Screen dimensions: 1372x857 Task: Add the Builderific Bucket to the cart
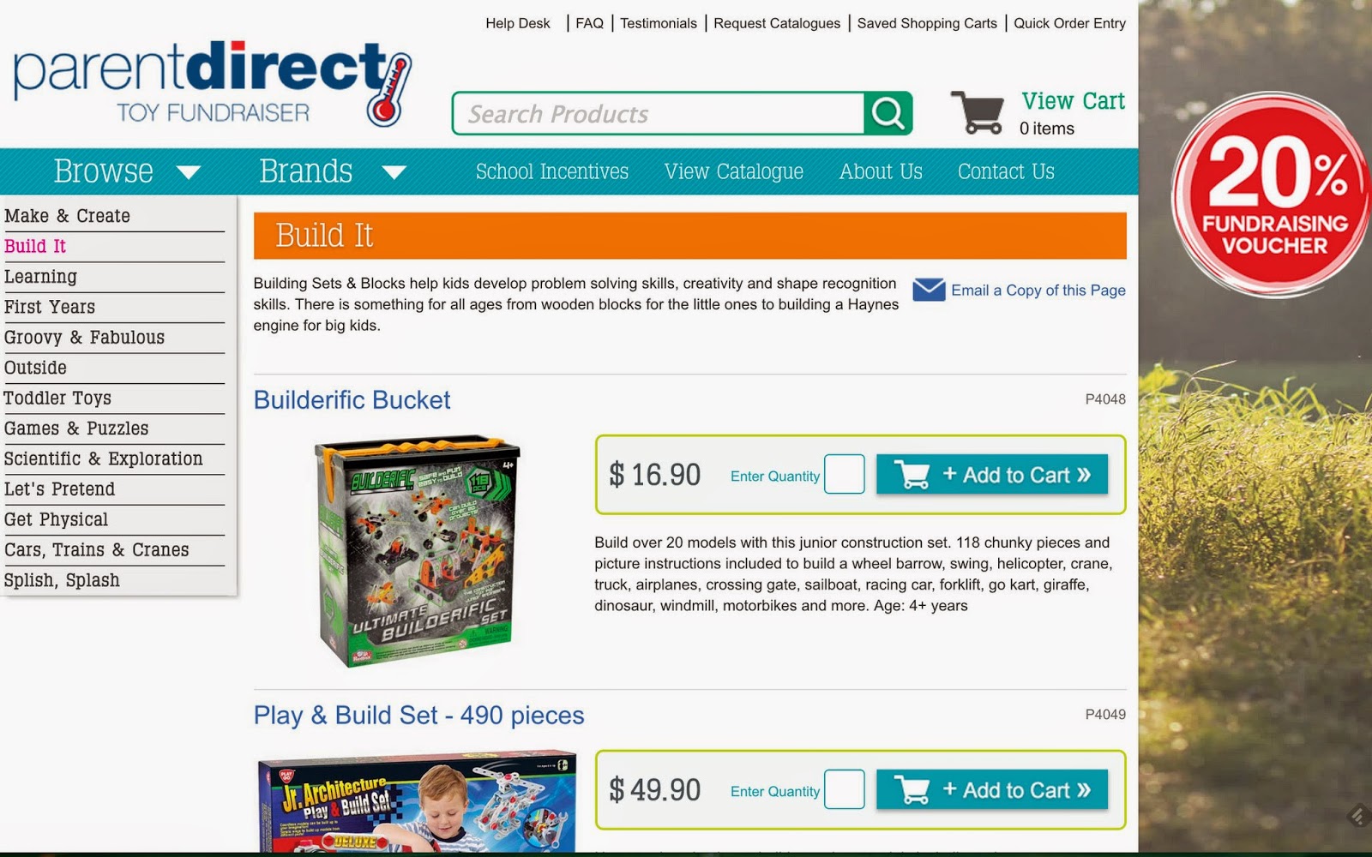992,475
